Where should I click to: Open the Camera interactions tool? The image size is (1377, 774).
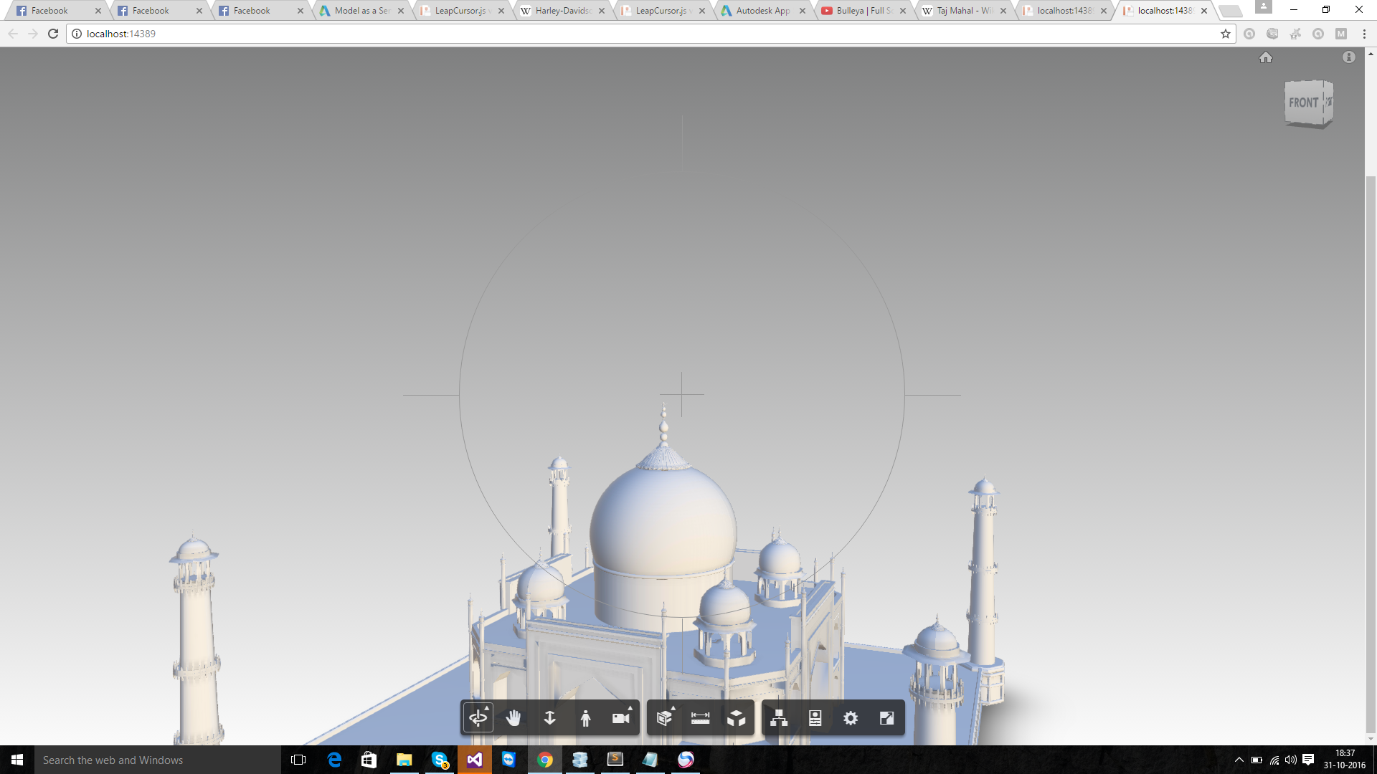click(x=621, y=718)
